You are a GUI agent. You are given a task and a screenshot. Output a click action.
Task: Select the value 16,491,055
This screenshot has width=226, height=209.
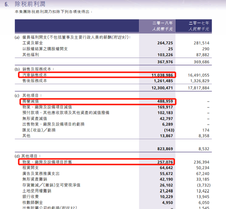(198, 75)
